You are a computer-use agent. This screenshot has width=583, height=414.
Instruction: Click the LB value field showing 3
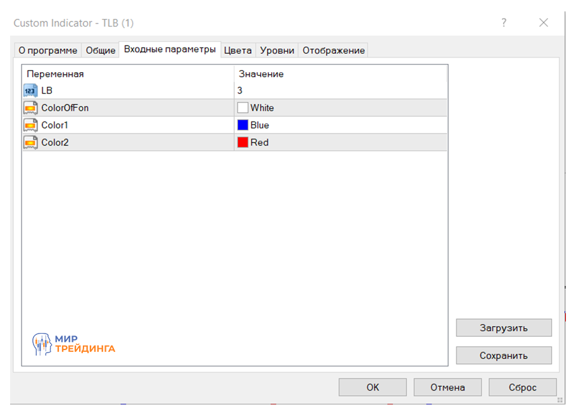point(341,91)
